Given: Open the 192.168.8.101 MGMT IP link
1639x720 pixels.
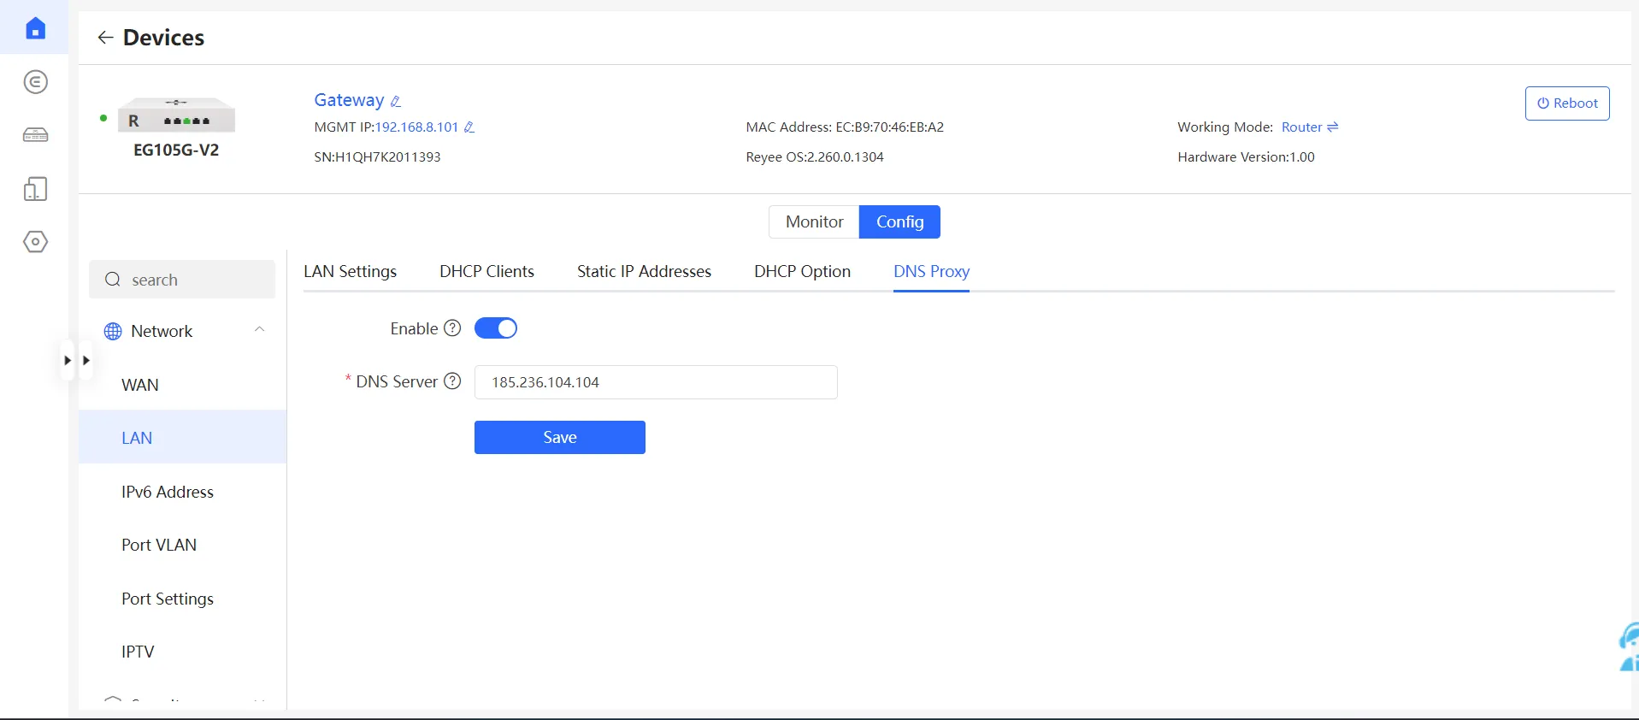Looking at the screenshot, I should point(416,127).
